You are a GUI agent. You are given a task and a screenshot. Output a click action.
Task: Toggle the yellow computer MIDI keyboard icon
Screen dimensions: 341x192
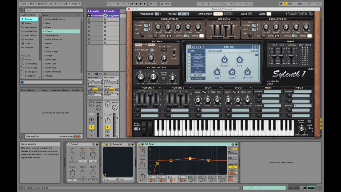pos(285,4)
